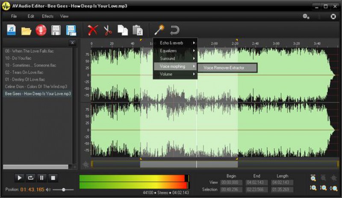
Task: Expand the Equalizers submenu
Action: 175,51
